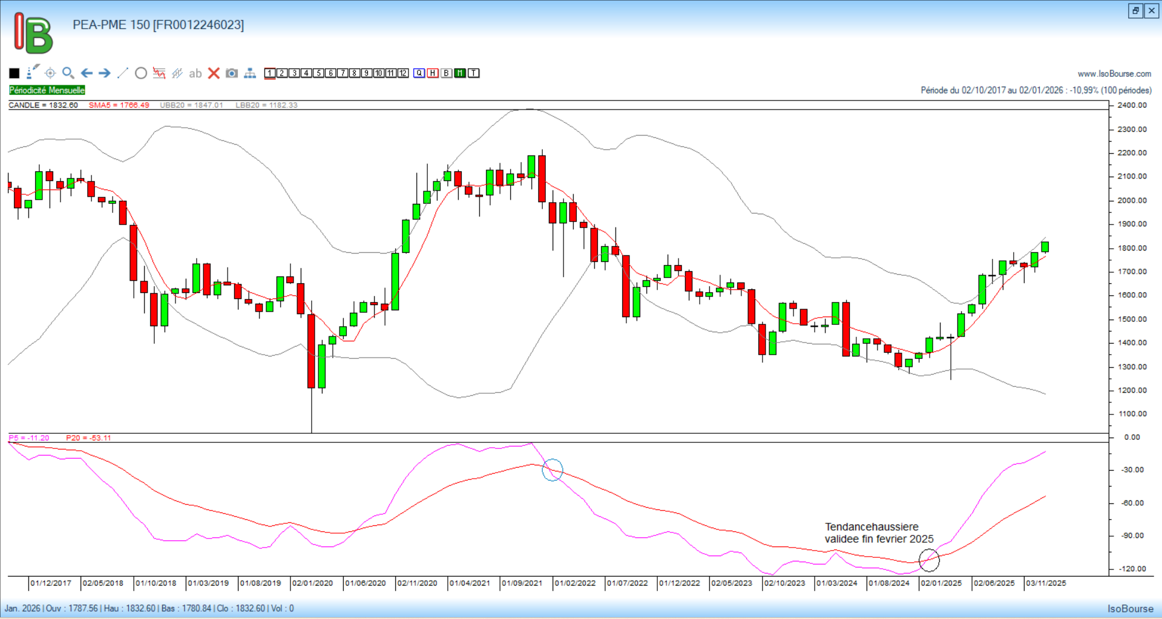Click the 'Tendance haussiere' chart annotation
The image size is (1162, 619).
(x=878, y=533)
